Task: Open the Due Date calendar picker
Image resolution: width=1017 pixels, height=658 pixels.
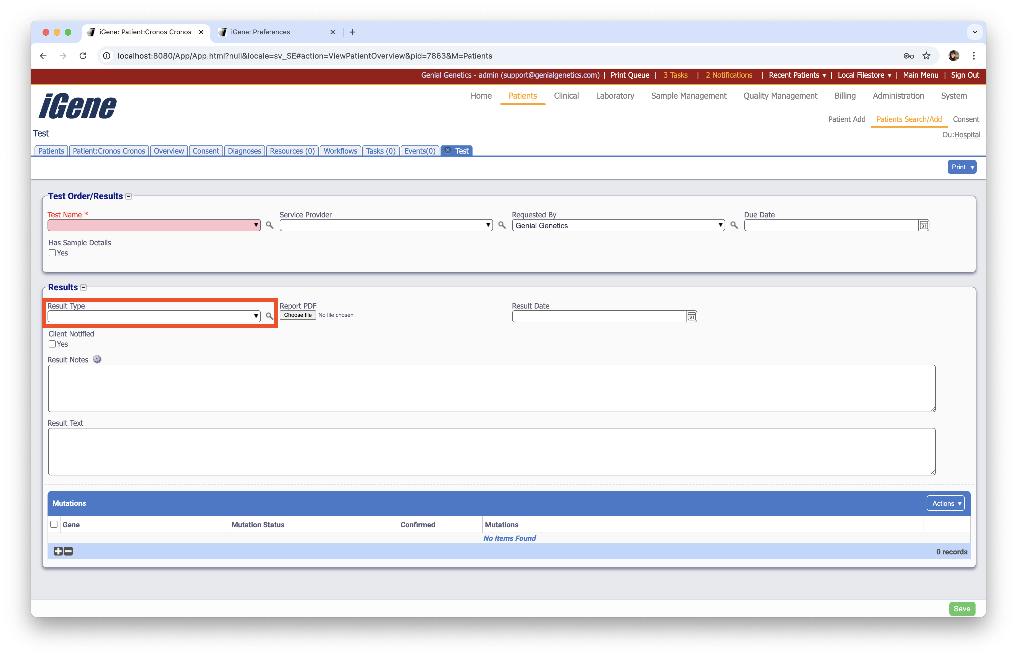Action: [x=923, y=225]
